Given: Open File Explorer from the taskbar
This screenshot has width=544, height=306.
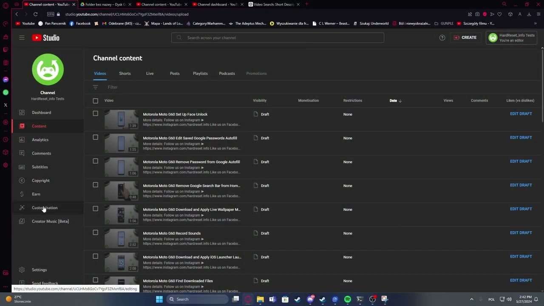Looking at the screenshot, I should point(260,299).
